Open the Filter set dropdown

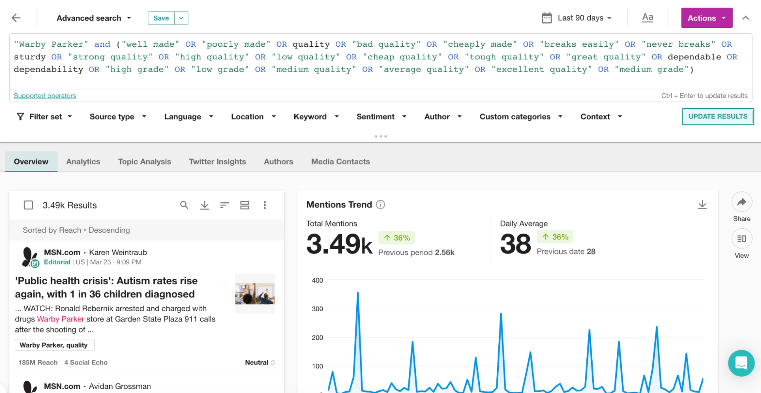(45, 117)
